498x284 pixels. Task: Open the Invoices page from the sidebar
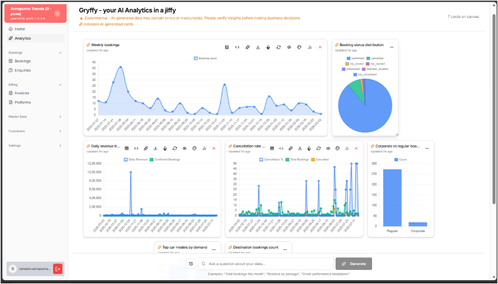tap(22, 93)
